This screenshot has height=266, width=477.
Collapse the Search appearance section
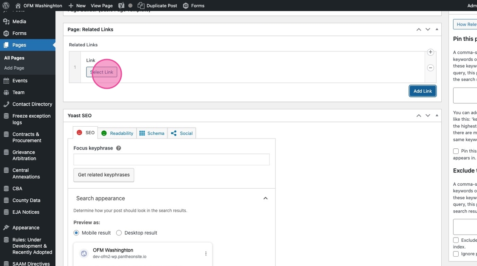265,198
